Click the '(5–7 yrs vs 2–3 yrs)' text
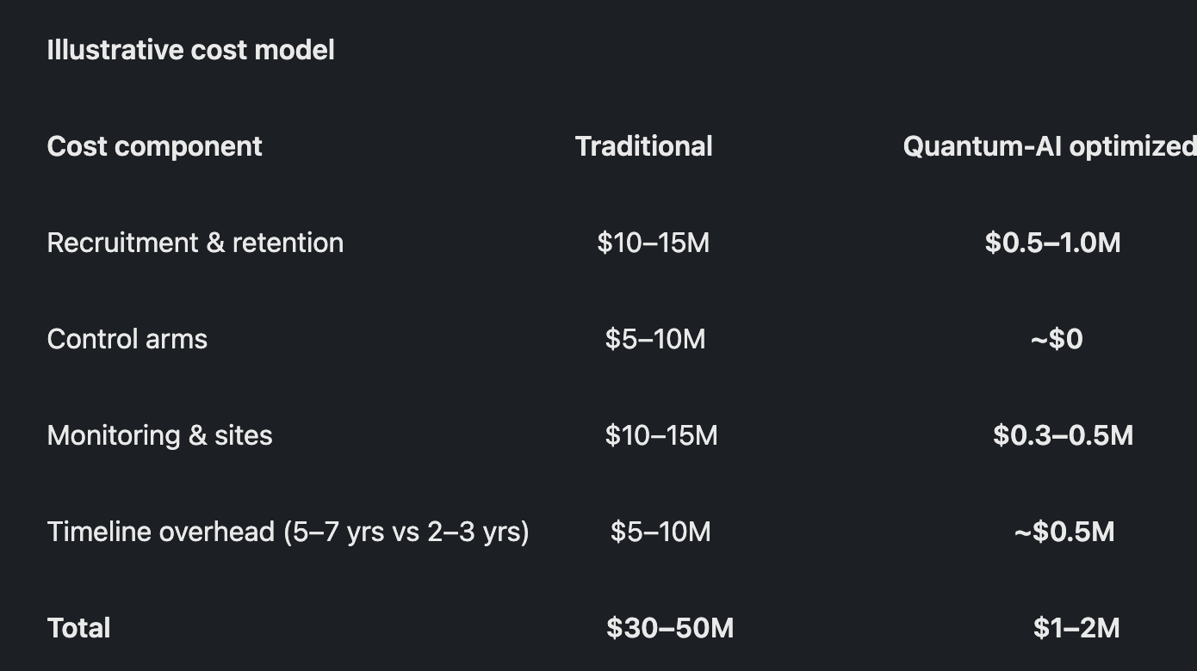The height and width of the screenshot is (671, 1197). (406, 532)
